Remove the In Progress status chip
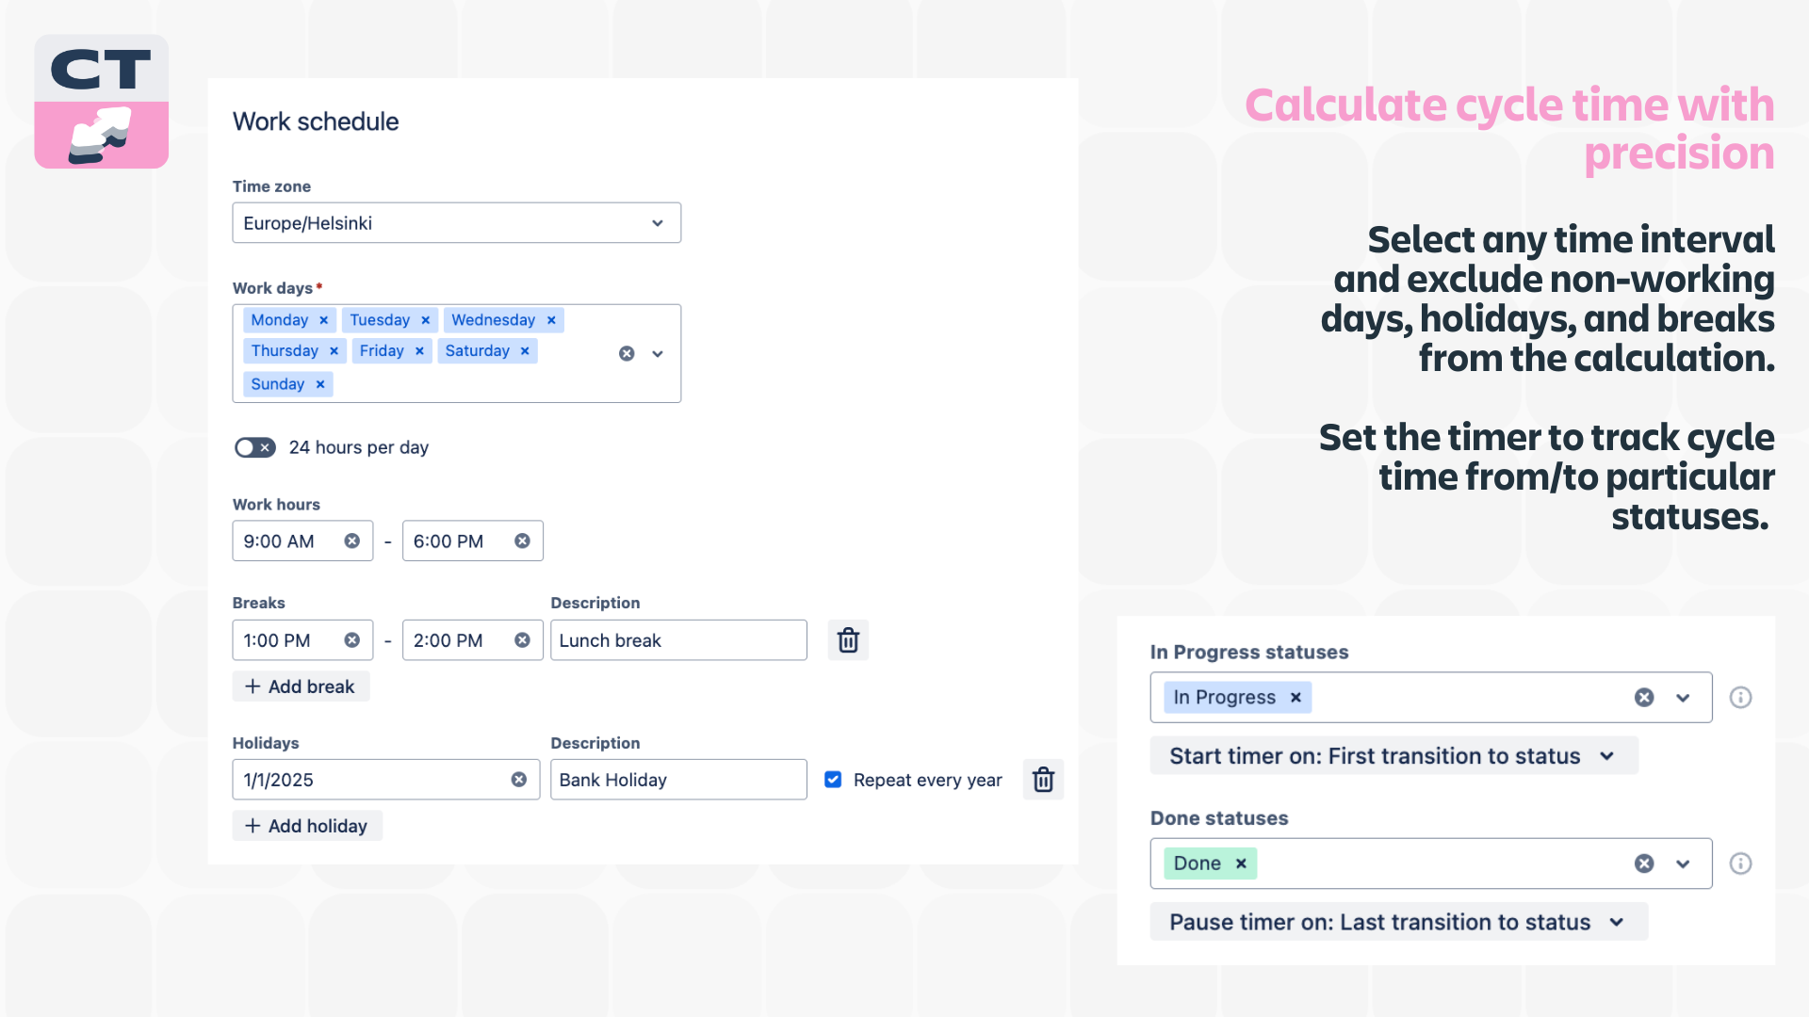The width and height of the screenshot is (1809, 1017). [x=1296, y=697]
